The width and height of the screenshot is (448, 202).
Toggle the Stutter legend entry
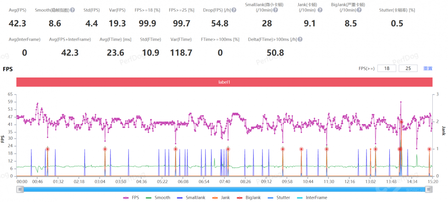coord(279,198)
